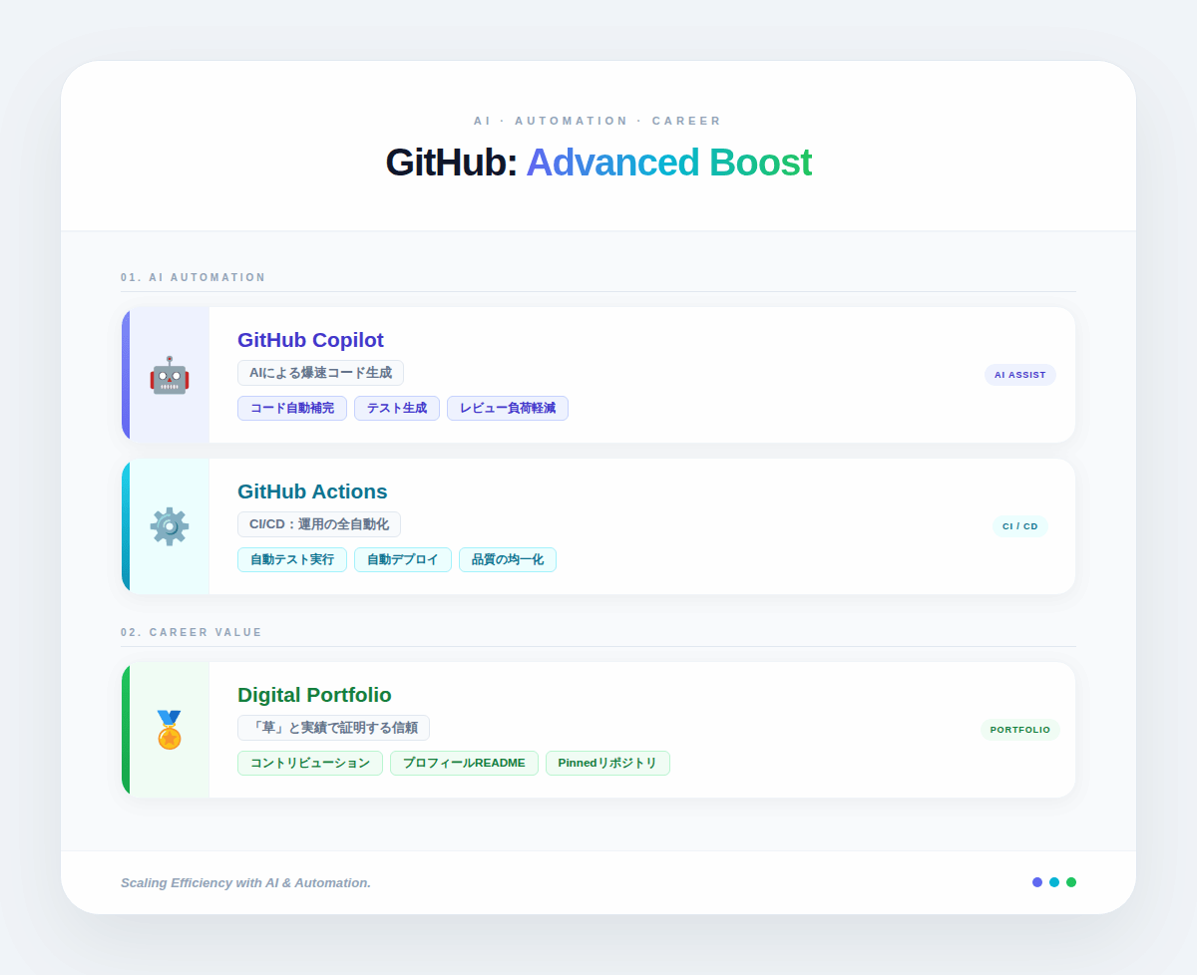The height and width of the screenshot is (975, 1197).
Task: Click the 品質の均一化 tag
Action: pos(508,559)
